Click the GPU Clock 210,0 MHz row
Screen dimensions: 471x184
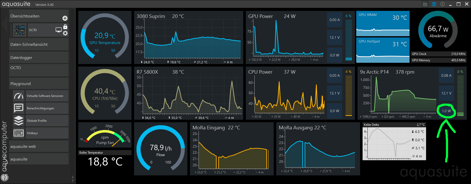[439, 54]
